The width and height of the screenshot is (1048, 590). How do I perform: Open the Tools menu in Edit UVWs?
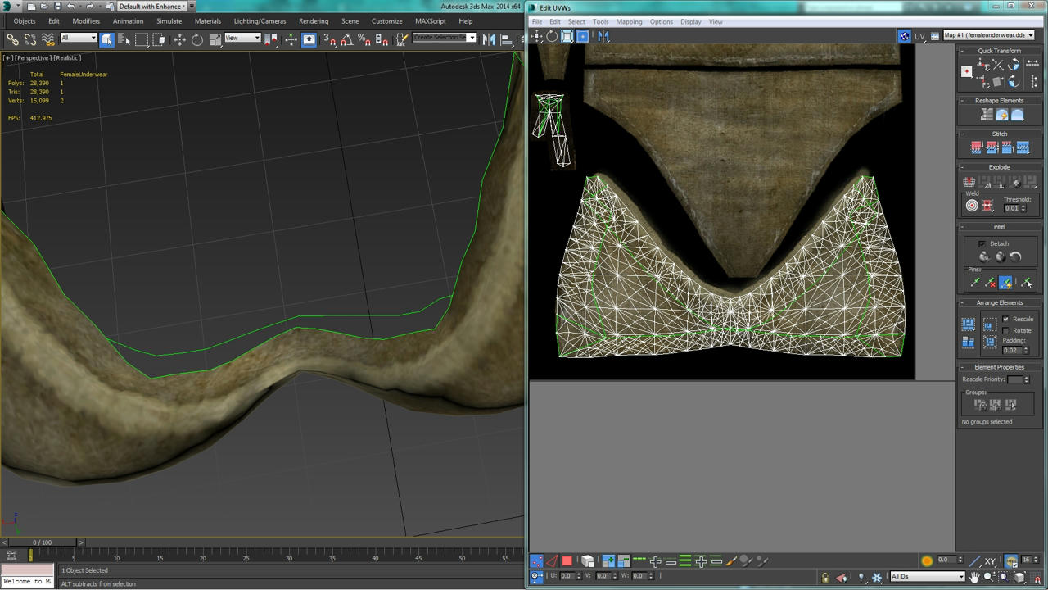click(x=600, y=22)
